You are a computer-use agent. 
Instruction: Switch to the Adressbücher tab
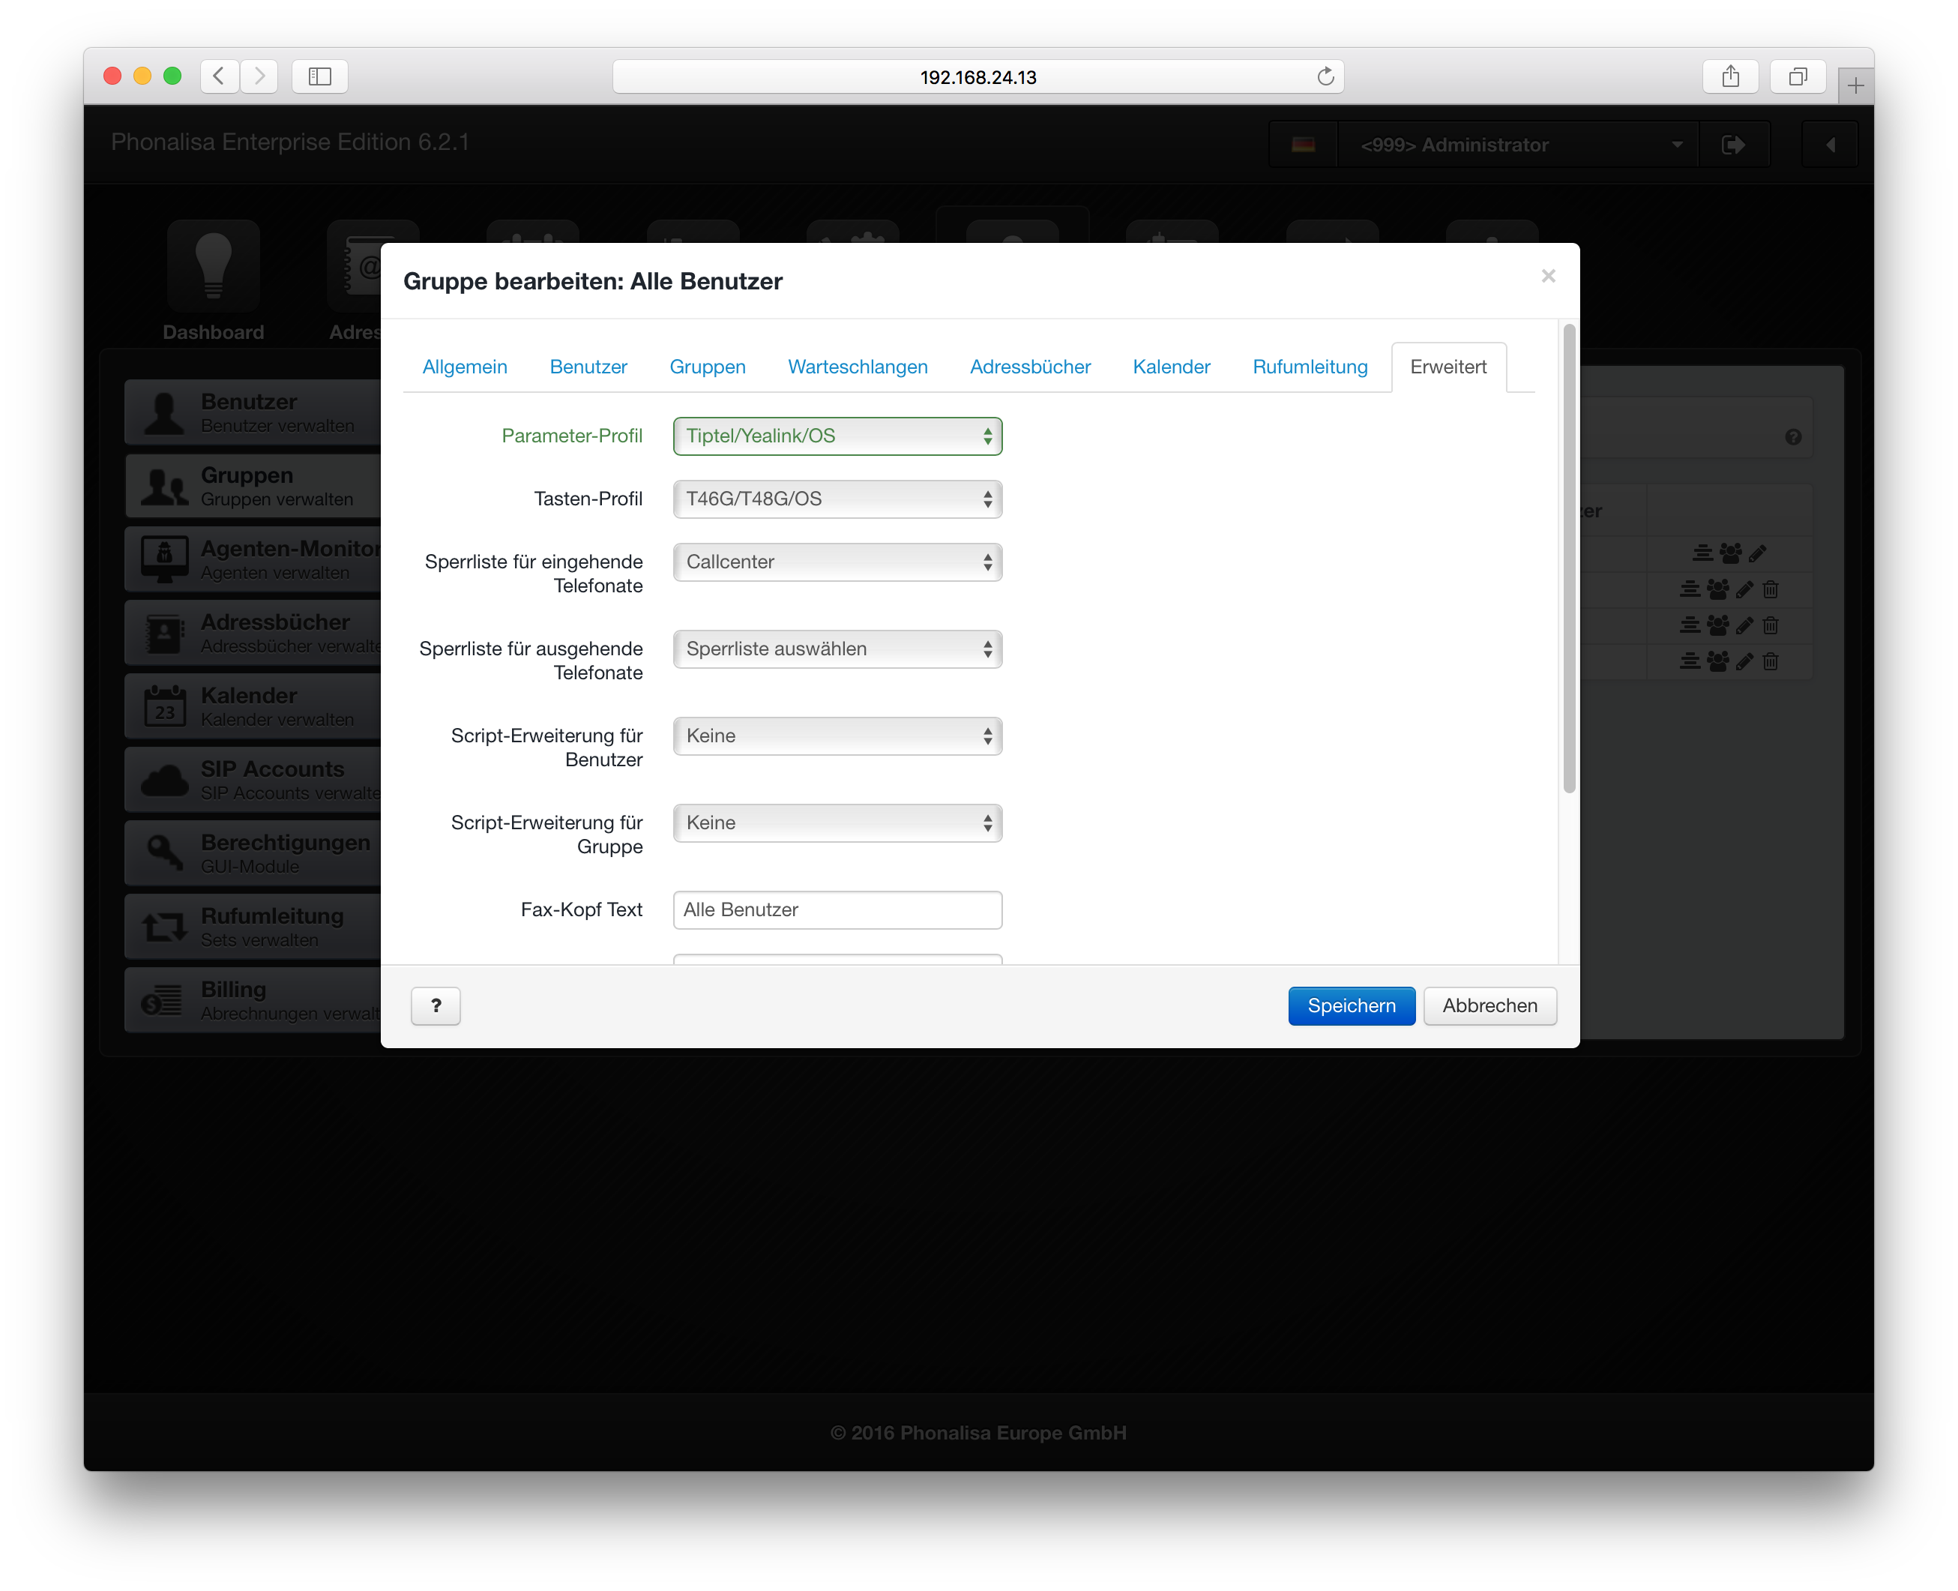[1030, 367]
